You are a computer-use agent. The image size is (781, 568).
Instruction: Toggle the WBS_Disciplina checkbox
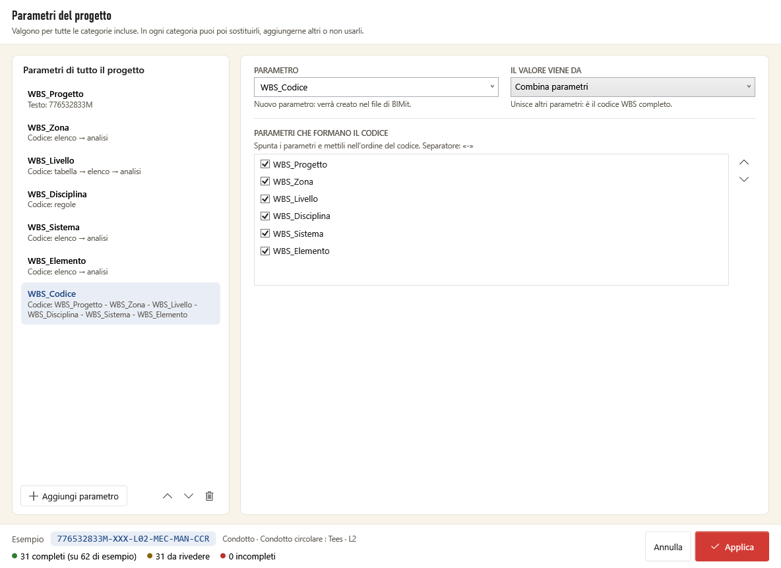tap(265, 216)
